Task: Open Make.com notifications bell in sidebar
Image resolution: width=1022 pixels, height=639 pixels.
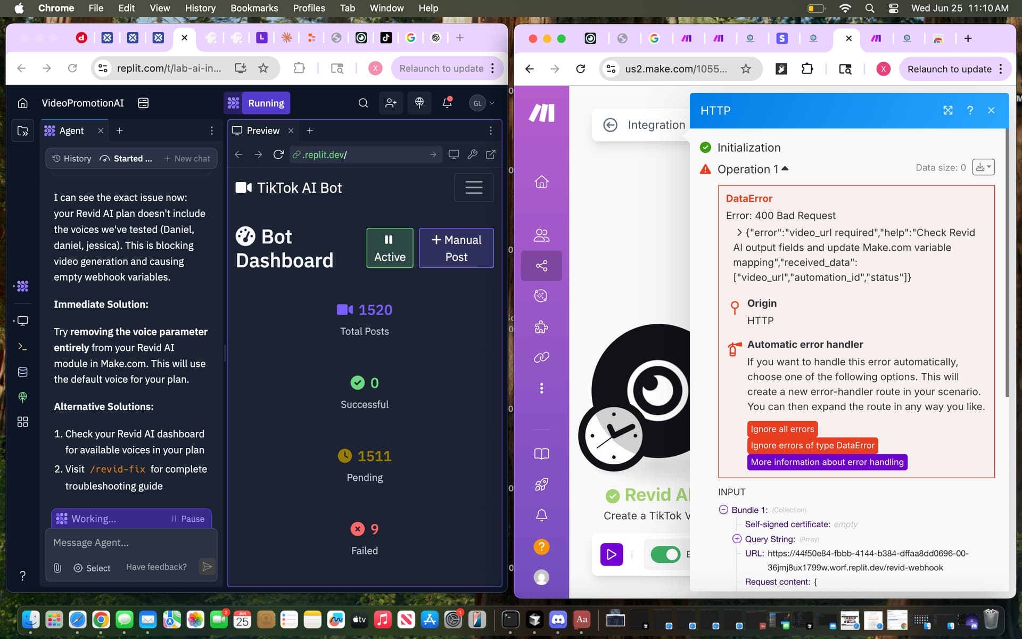Action: point(541,515)
